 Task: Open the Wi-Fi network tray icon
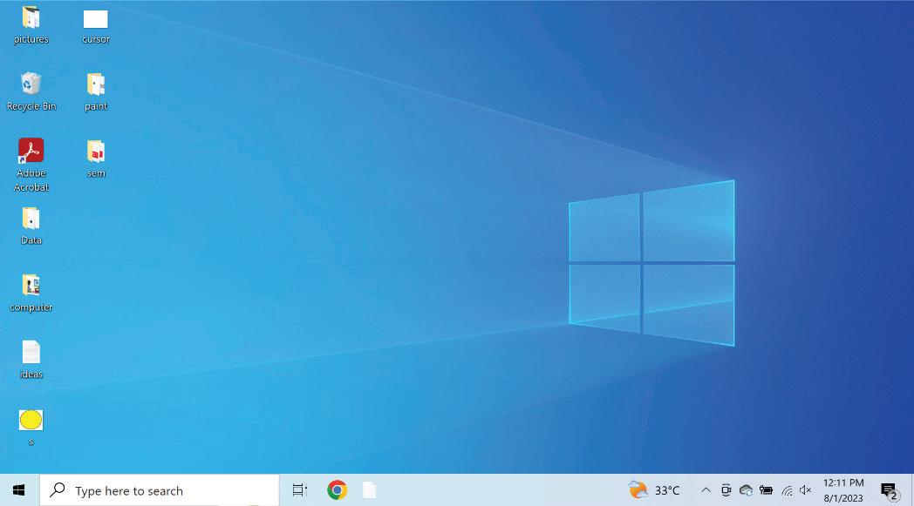(x=787, y=491)
